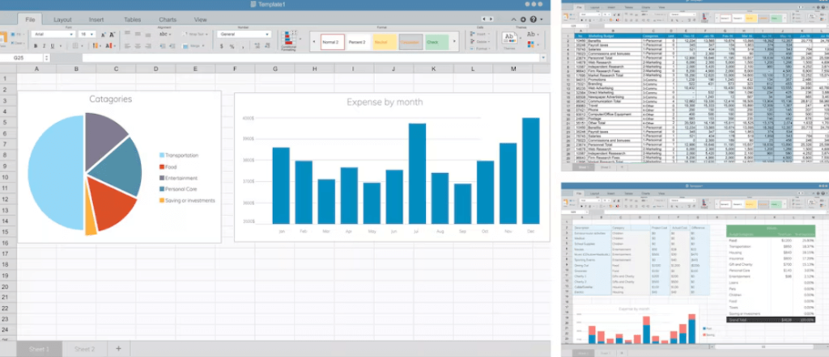Add a new sheet with plus button
Screen dimensions: 829x357
(118, 348)
